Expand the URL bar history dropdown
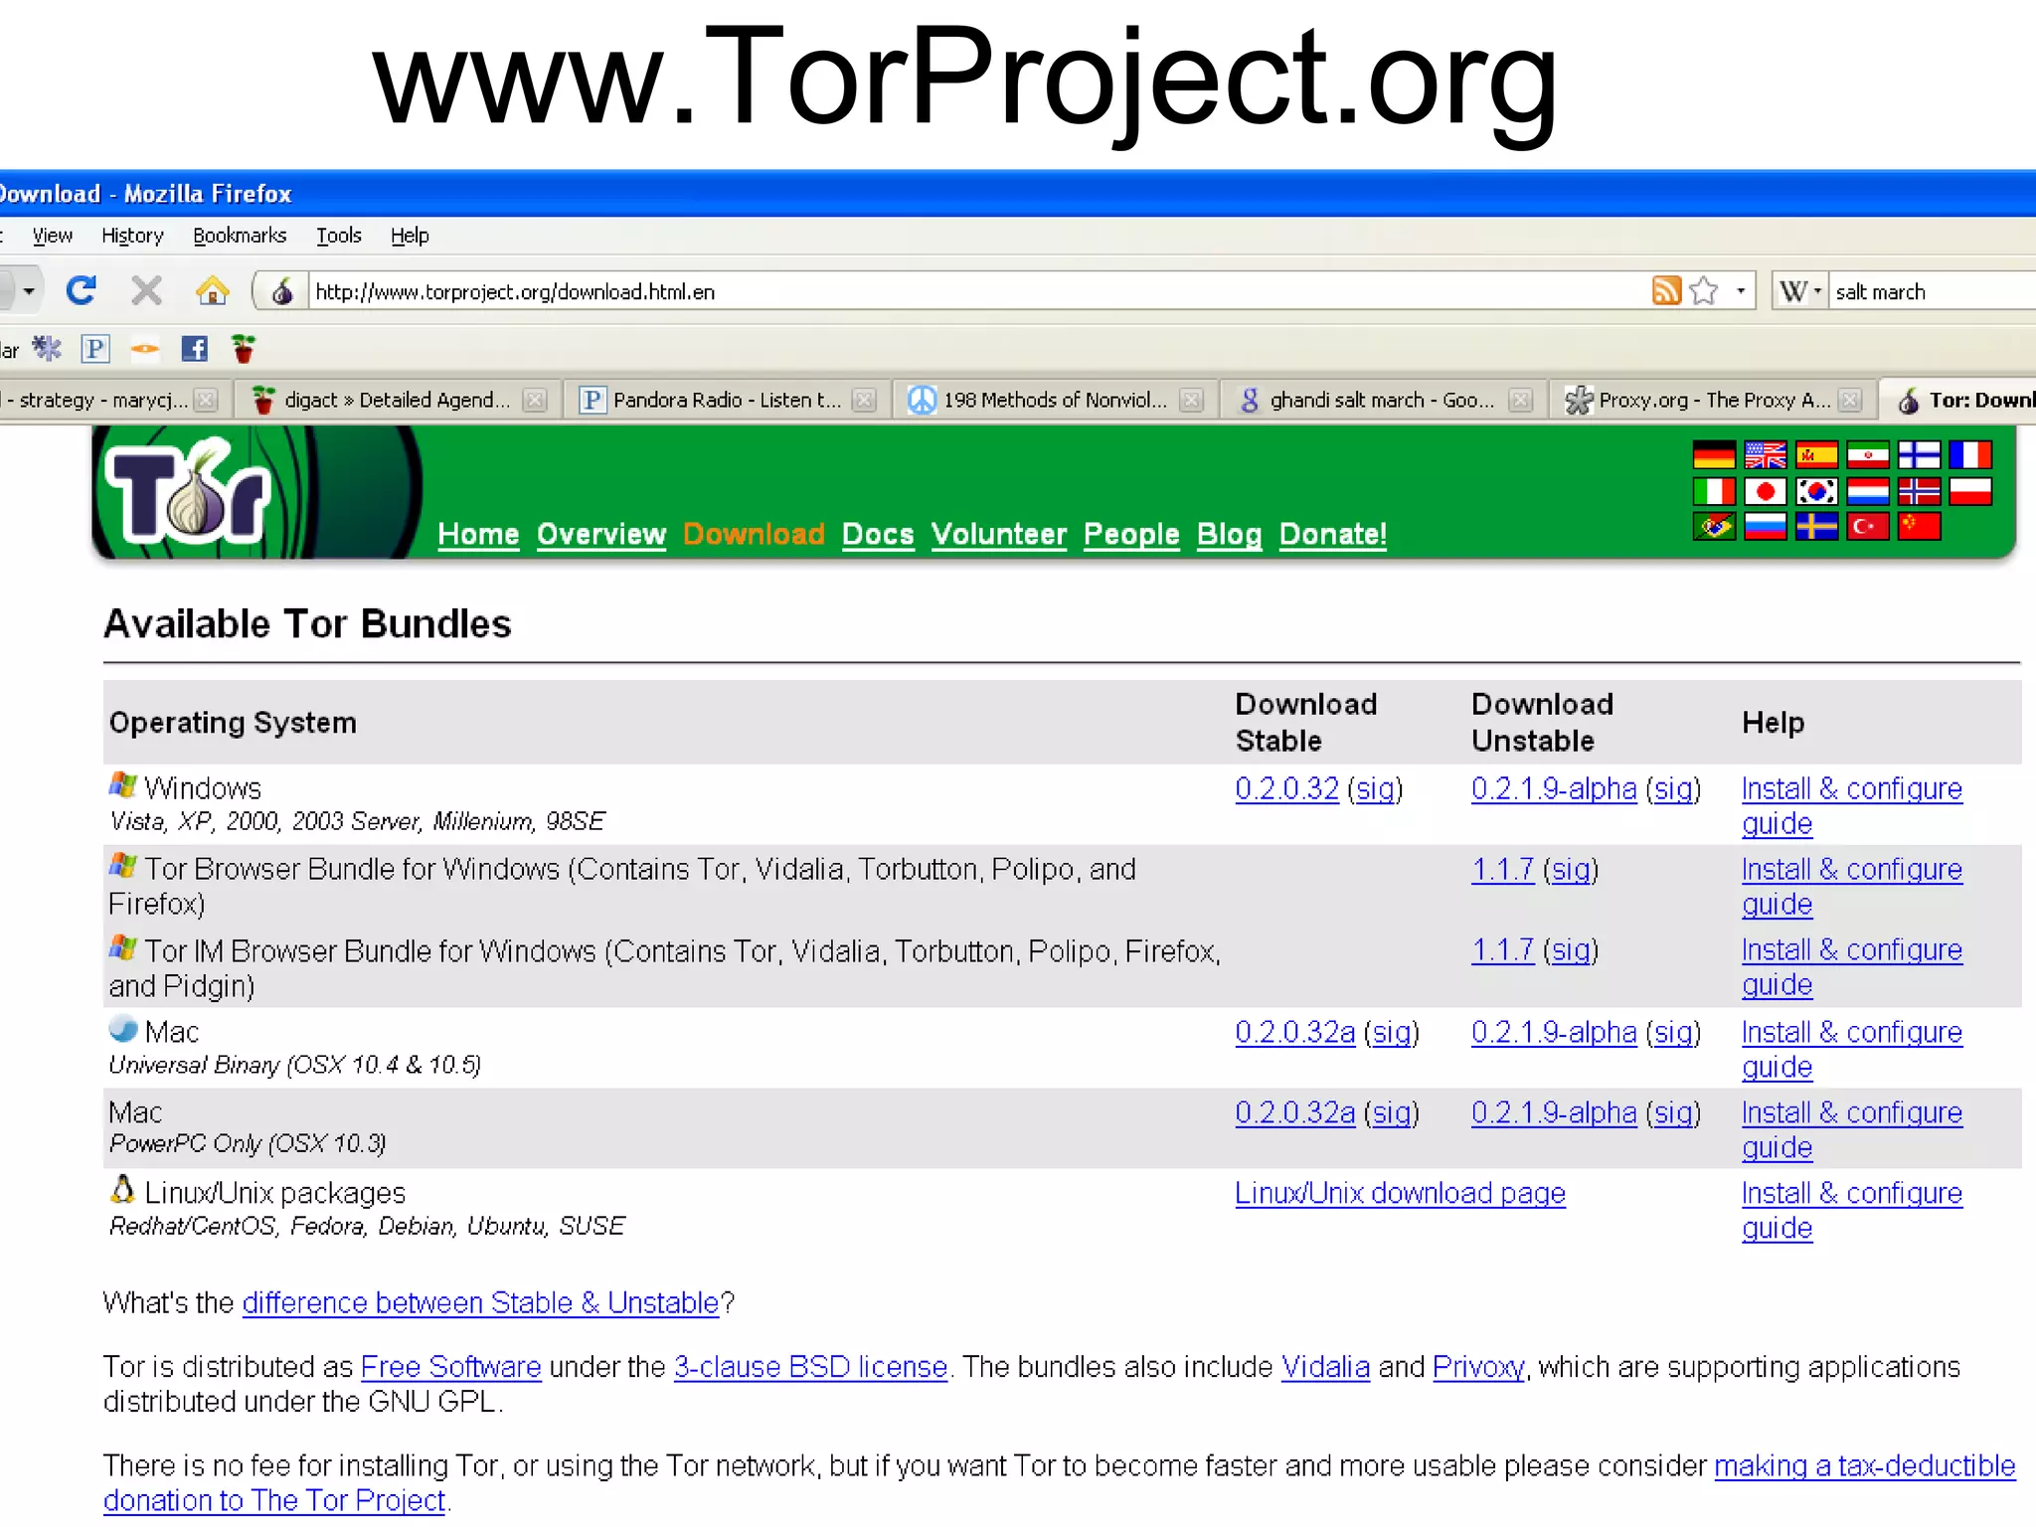Screen dimensions: 2036x1527 [1740, 291]
